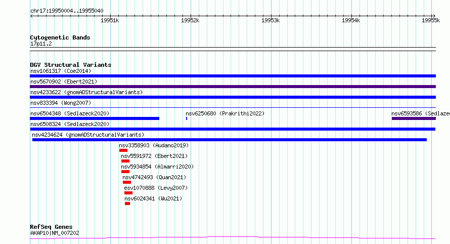Screen dimensions: 450x244
Task: Select red segment under nsv4742493
Action: click(x=127, y=182)
